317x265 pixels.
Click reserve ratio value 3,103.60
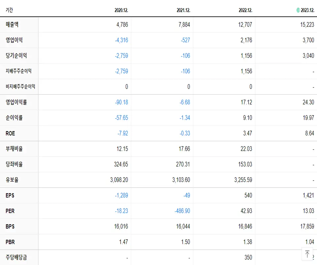tap(181, 180)
